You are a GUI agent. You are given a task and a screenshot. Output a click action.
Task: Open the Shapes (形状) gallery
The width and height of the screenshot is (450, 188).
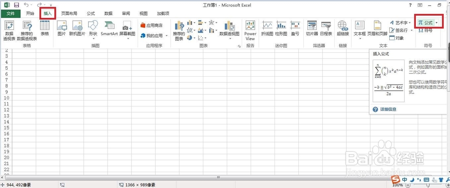(x=93, y=30)
